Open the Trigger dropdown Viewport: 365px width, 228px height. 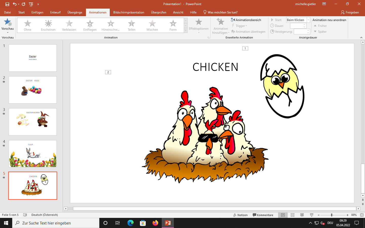pyautogui.click(x=239, y=26)
